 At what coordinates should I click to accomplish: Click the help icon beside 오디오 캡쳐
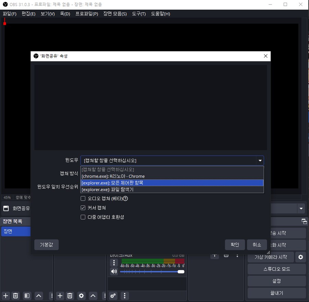[125, 198]
